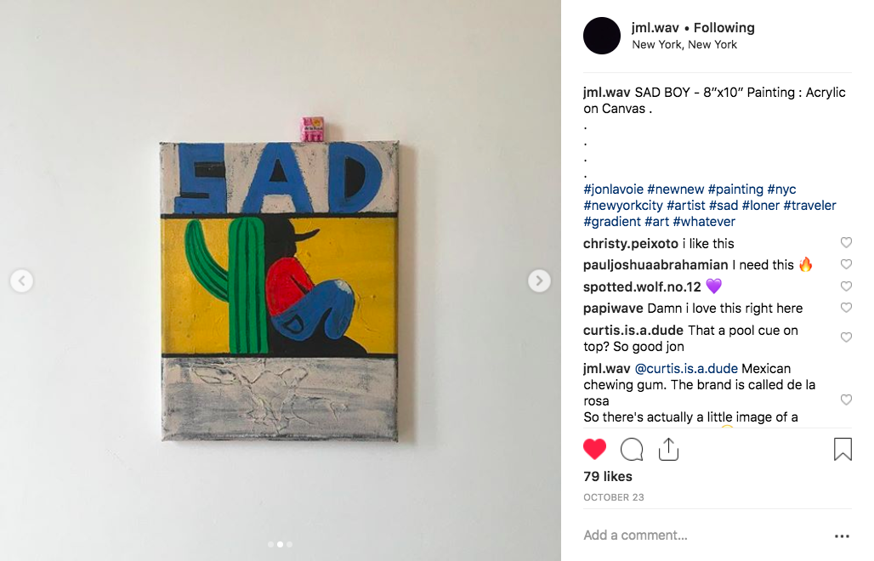Go to next image with right arrow
This screenshot has width=874, height=561.
click(x=539, y=280)
